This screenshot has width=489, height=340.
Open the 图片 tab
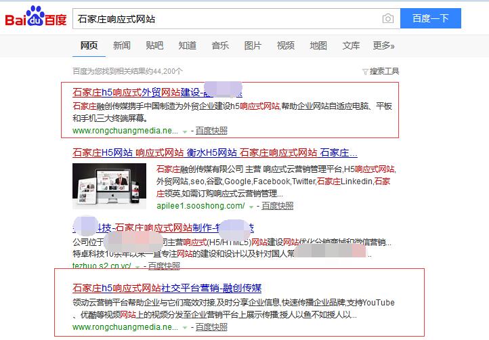coord(253,45)
